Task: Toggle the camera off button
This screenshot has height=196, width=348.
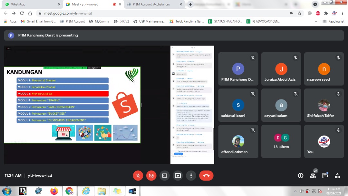Action: (151, 176)
